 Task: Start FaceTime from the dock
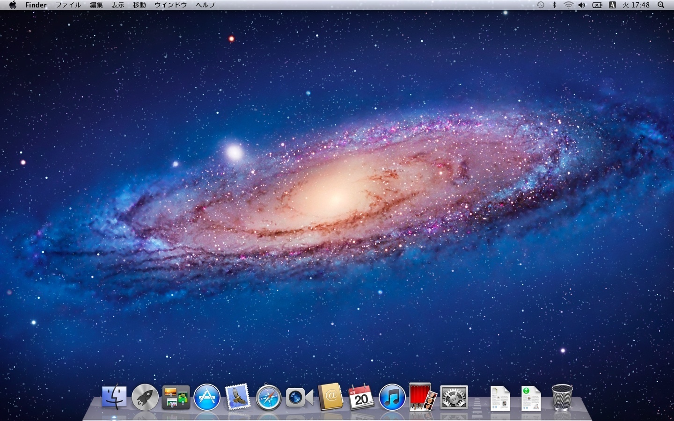pyautogui.click(x=300, y=398)
